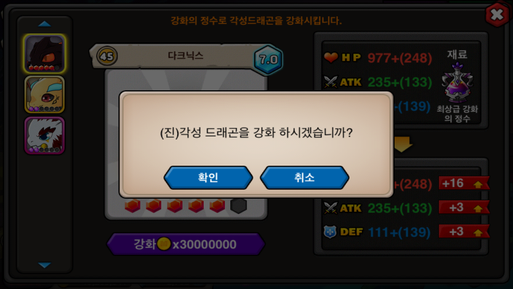
Task: Tap the level 45 badge
Action: 107,56
